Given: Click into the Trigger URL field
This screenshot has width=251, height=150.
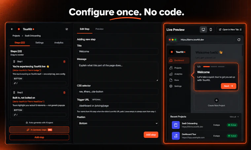Looking at the screenshot, I should [x=118, y=106].
